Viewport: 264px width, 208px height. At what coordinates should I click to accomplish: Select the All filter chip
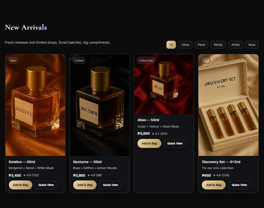(x=171, y=44)
